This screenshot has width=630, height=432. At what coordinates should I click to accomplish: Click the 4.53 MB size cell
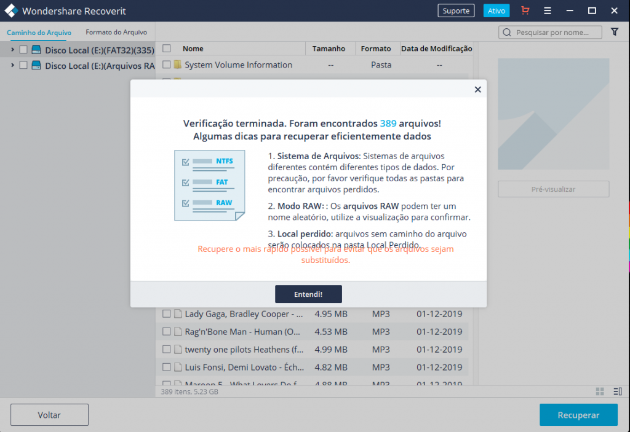(330, 332)
